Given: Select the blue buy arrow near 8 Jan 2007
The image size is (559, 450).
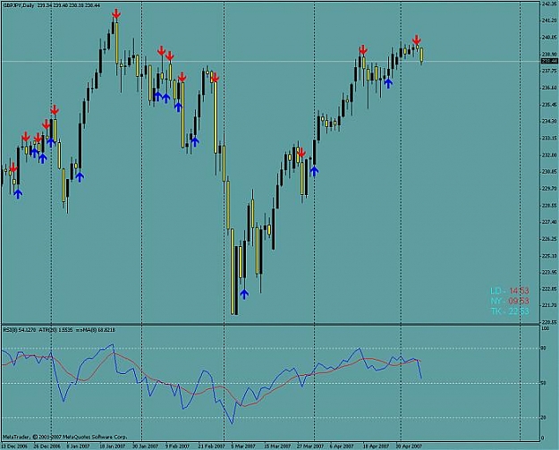Looking at the screenshot, I should (80, 176).
